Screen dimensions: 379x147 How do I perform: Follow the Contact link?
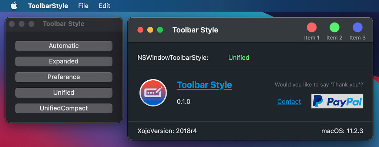tap(289, 102)
